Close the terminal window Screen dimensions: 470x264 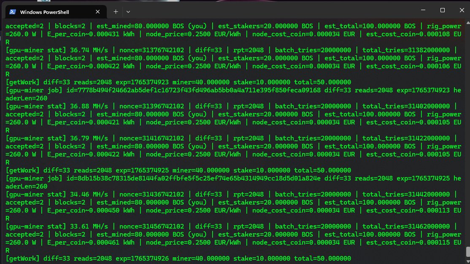point(462,10)
